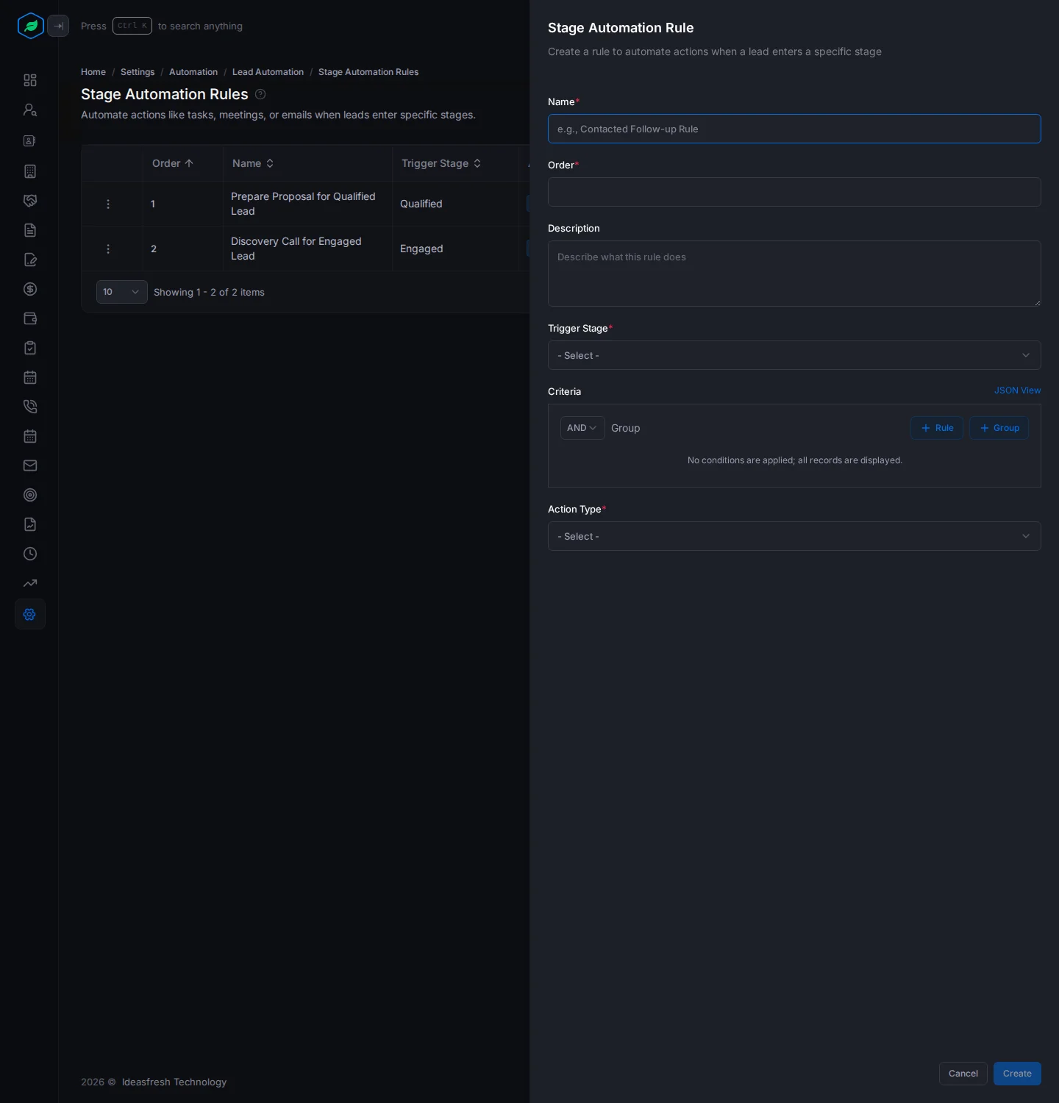Open the companies building sidebar icon

tap(30, 171)
